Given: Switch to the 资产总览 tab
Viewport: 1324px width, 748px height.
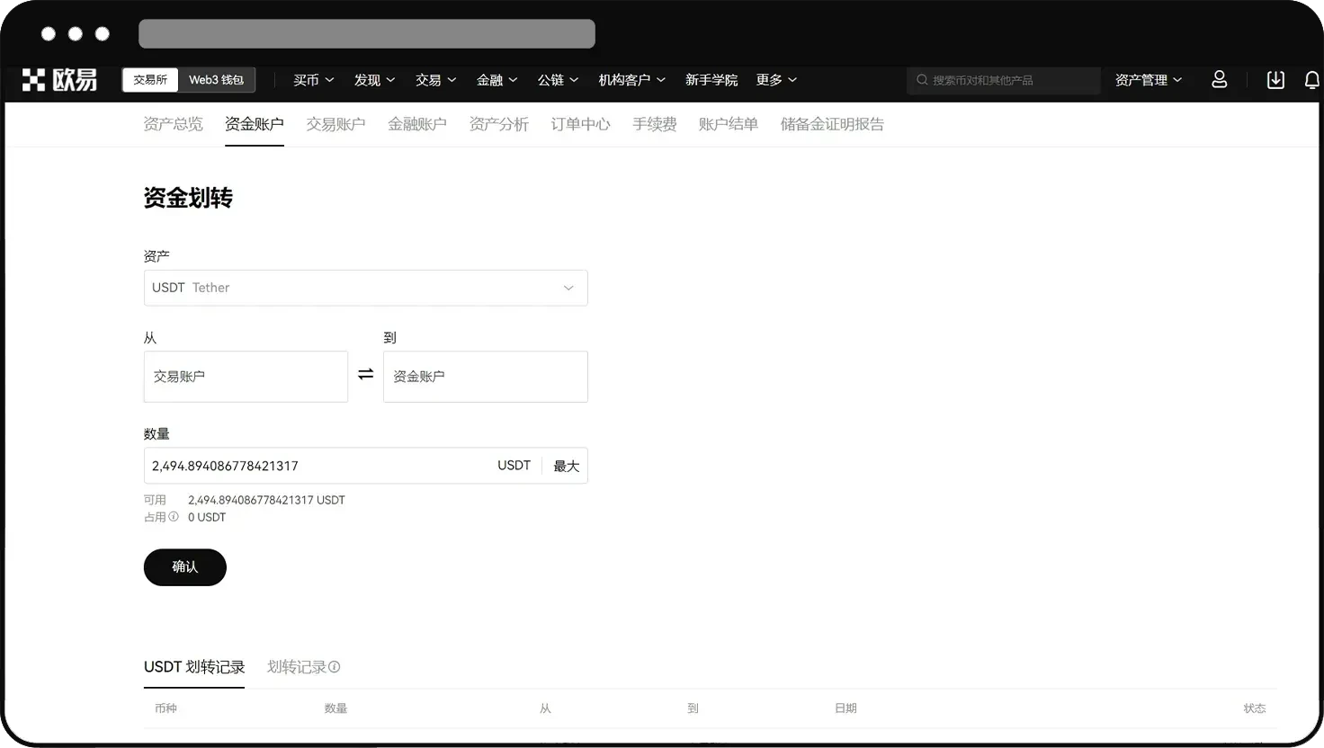Looking at the screenshot, I should 174,124.
